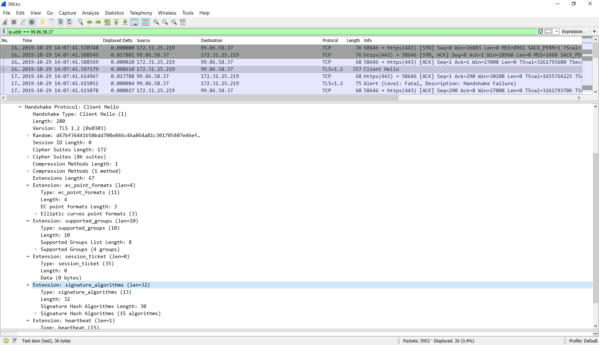Expand the Cipher Suites tree item

click(x=28, y=157)
